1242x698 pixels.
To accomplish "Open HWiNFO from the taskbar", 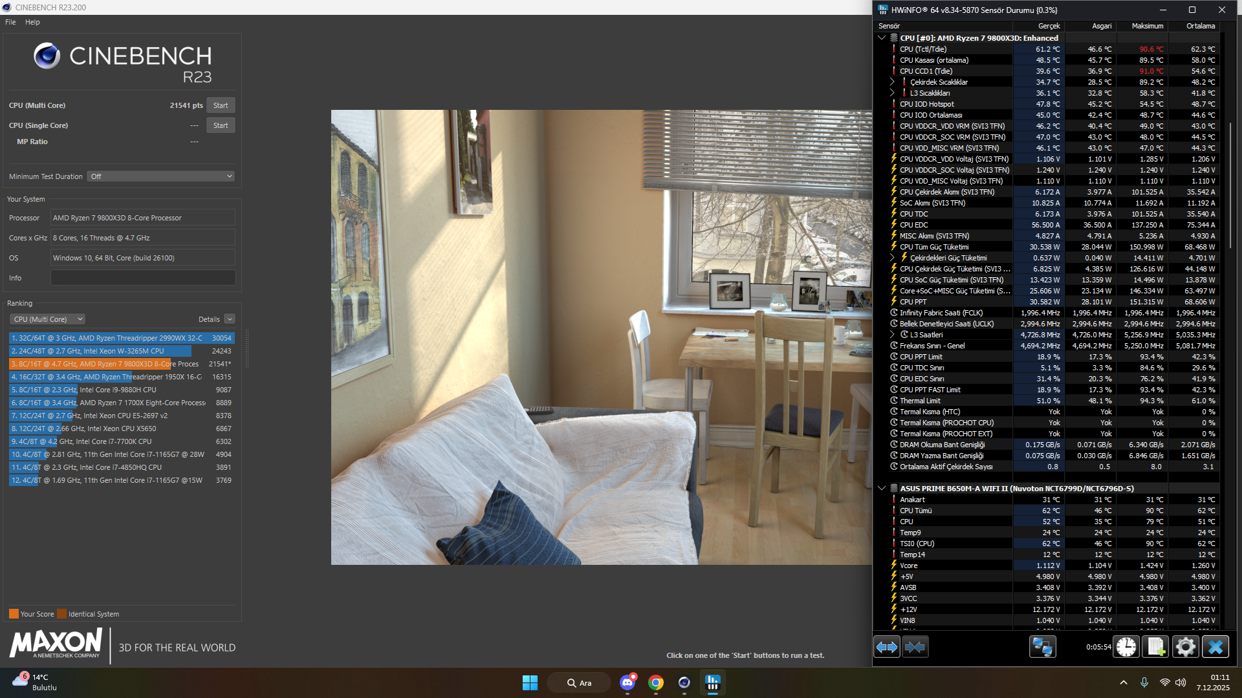I will coord(713,682).
